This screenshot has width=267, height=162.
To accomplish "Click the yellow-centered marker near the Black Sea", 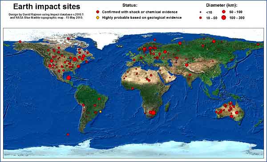I will [x=163, y=58].
